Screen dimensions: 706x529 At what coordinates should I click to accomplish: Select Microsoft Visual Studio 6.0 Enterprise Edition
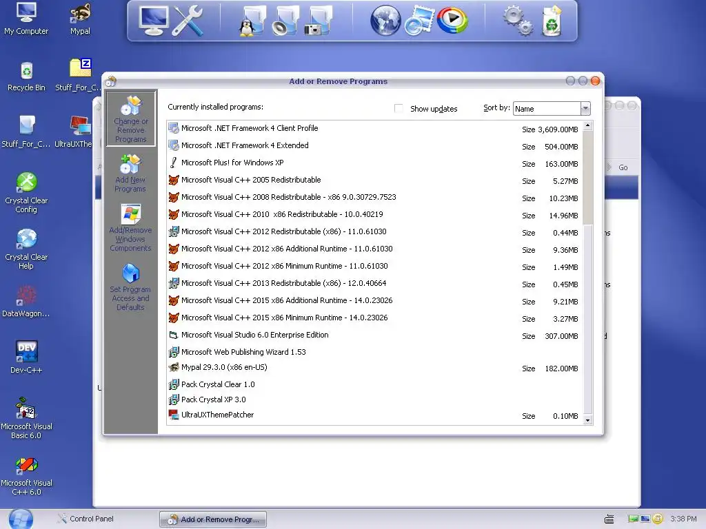tap(374, 335)
